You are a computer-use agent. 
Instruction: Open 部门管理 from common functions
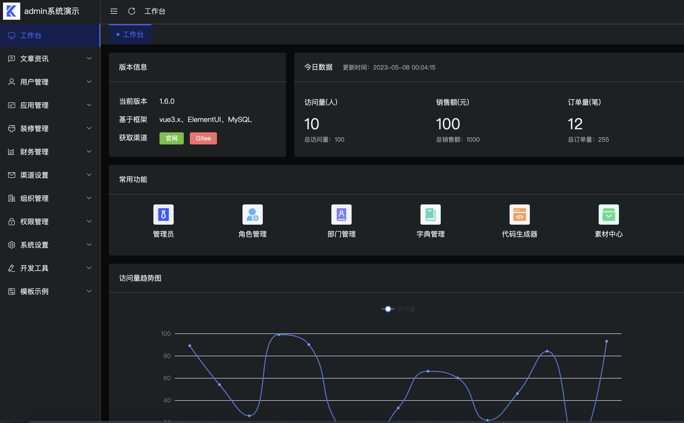tap(341, 214)
